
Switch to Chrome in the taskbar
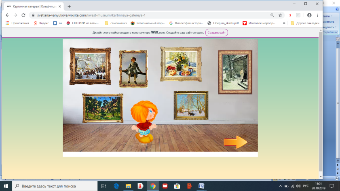[153, 186]
